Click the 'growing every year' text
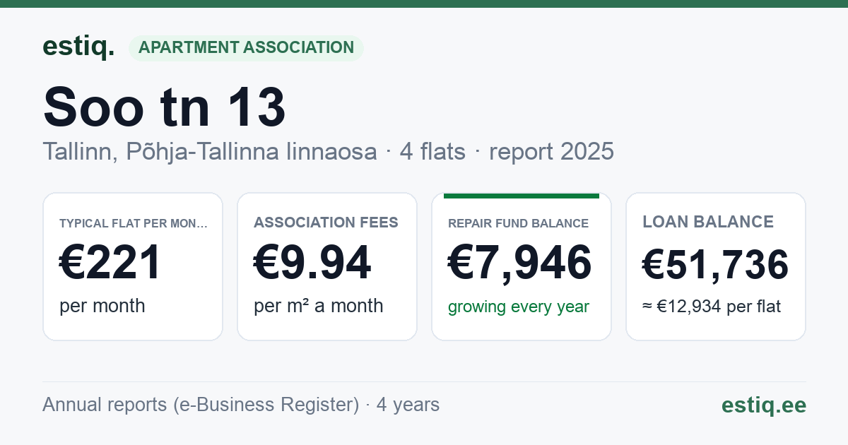 519,307
